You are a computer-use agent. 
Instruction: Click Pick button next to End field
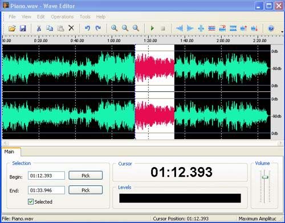coord(85,190)
